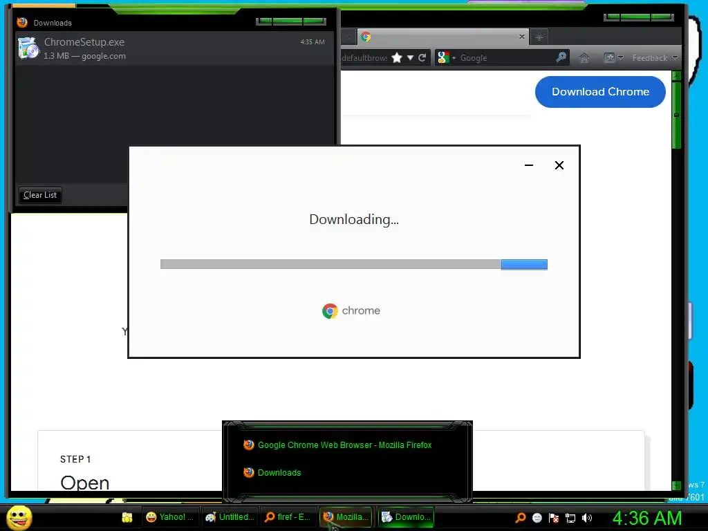Close the Chrome Downloading dialog
Screen dimensions: 708x531
point(559,165)
